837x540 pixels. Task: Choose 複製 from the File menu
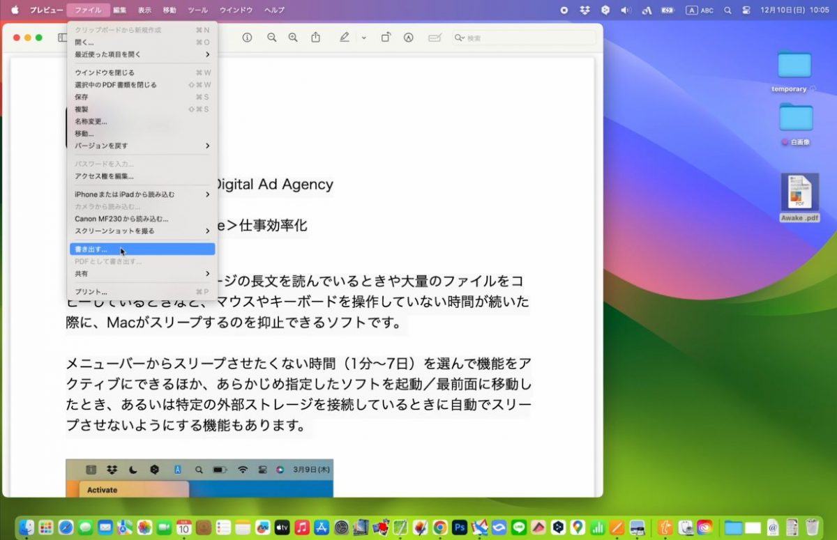click(x=142, y=109)
